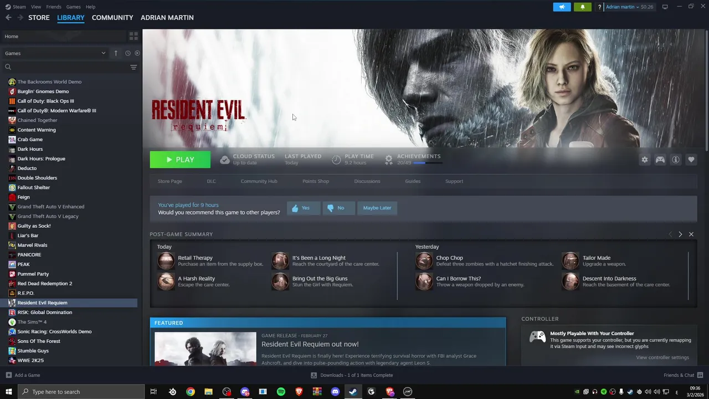Open ADRIAN MARTIN profile tab
This screenshot has width=709, height=399.
click(167, 18)
